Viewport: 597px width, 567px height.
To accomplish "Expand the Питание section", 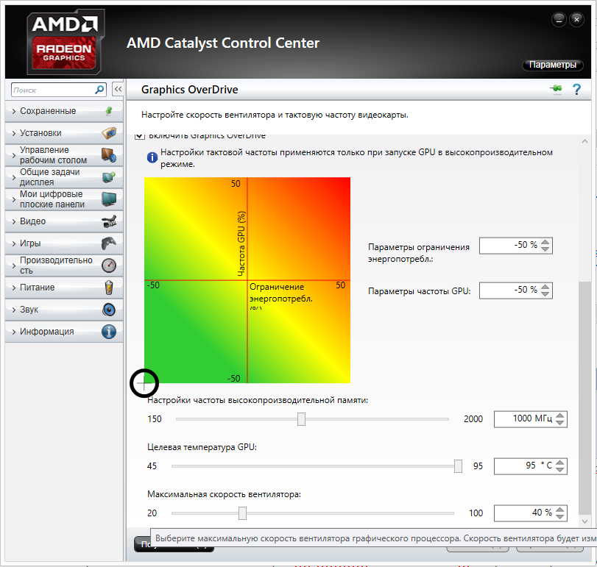I will tap(64, 288).
